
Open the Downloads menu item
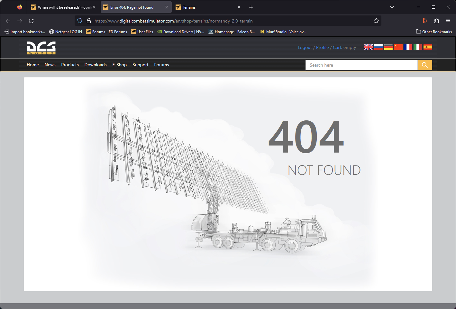click(96, 65)
